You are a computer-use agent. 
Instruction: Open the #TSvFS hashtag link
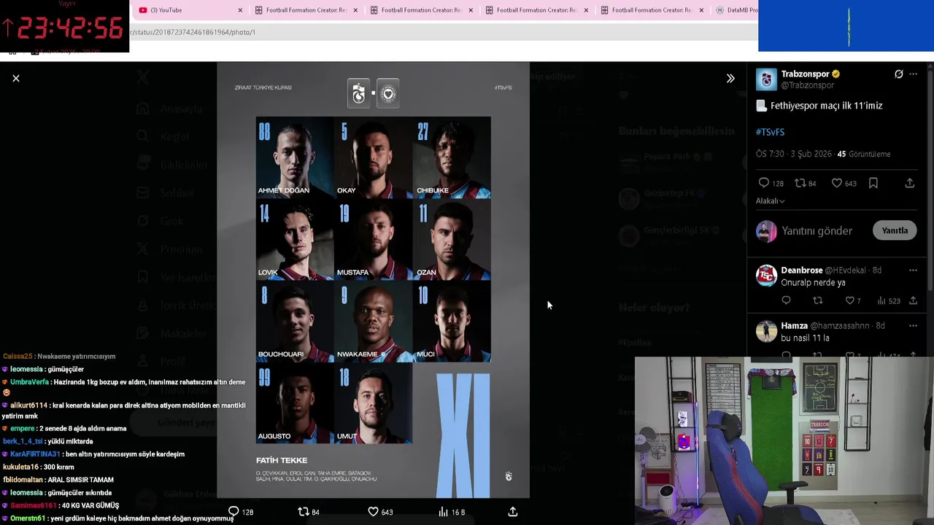[x=770, y=132]
